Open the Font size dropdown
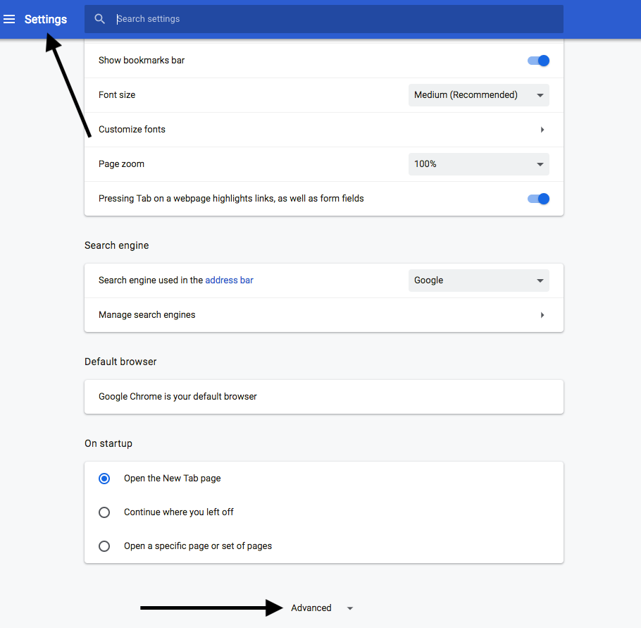641x628 pixels. pyautogui.click(x=478, y=95)
